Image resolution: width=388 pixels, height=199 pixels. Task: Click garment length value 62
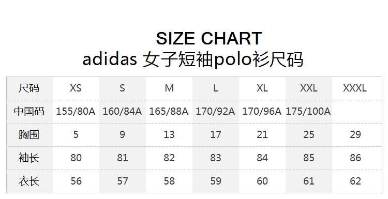point(355,181)
